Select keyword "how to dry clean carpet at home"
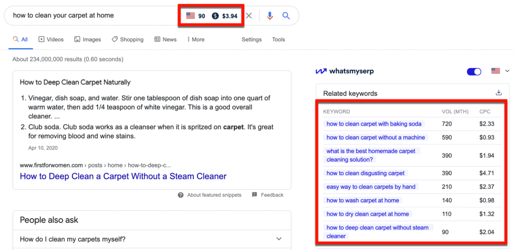The image size is (513, 250). (x=368, y=214)
